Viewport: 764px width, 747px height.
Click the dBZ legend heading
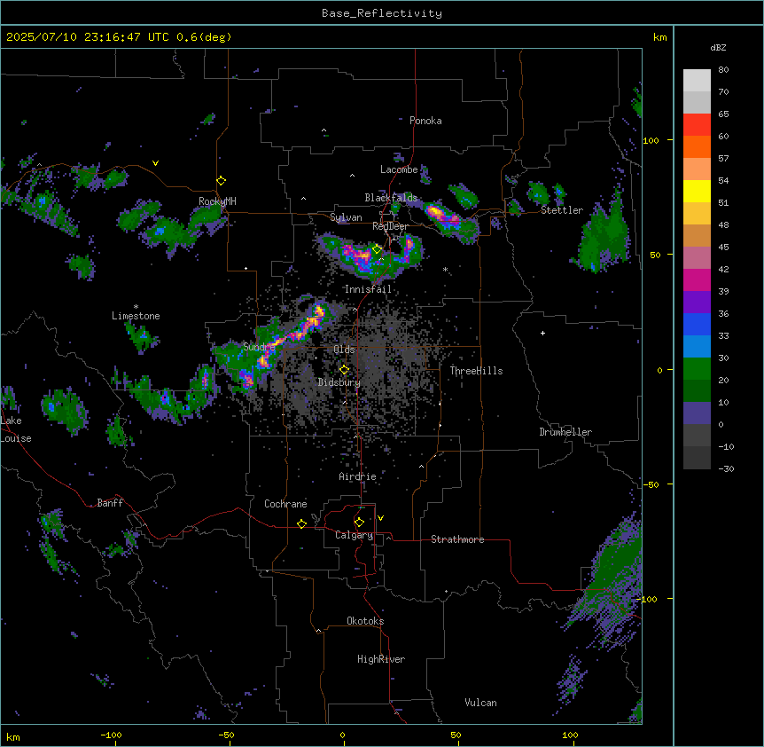coord(718,48)
